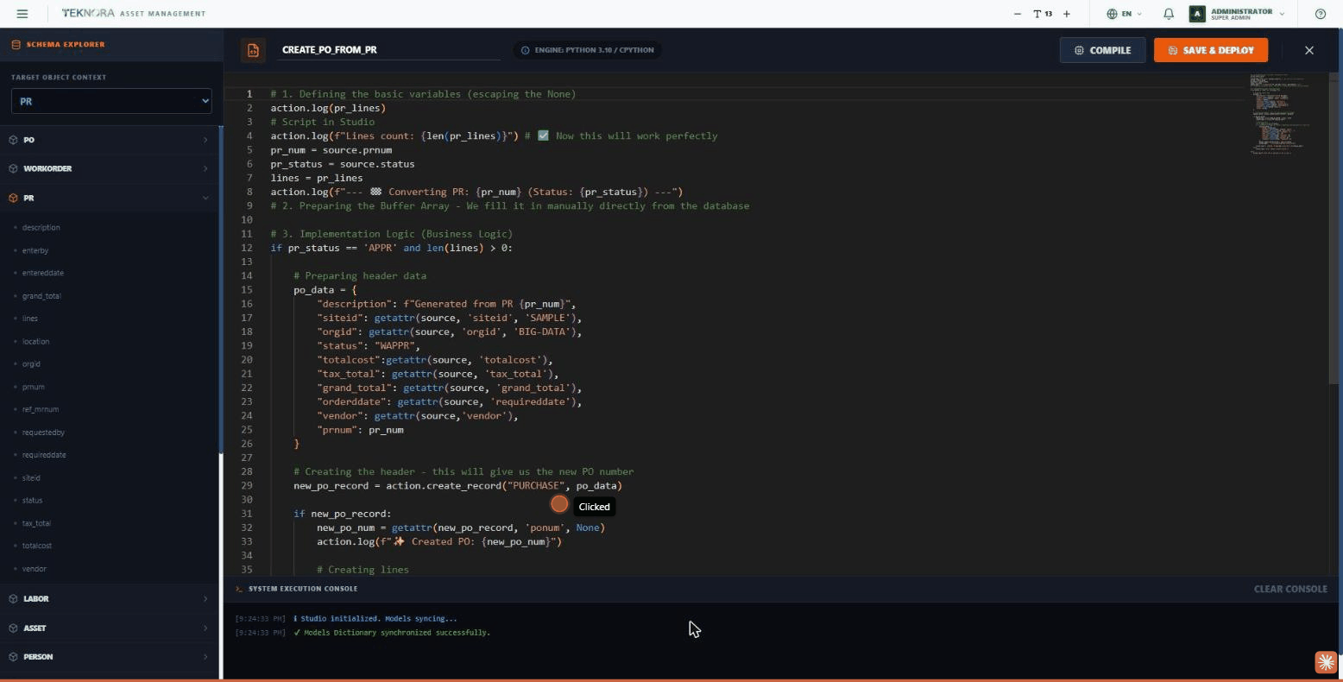1343x682 pixels.
Task: Select the grand_total field
Action: click(x=41, y=296)
